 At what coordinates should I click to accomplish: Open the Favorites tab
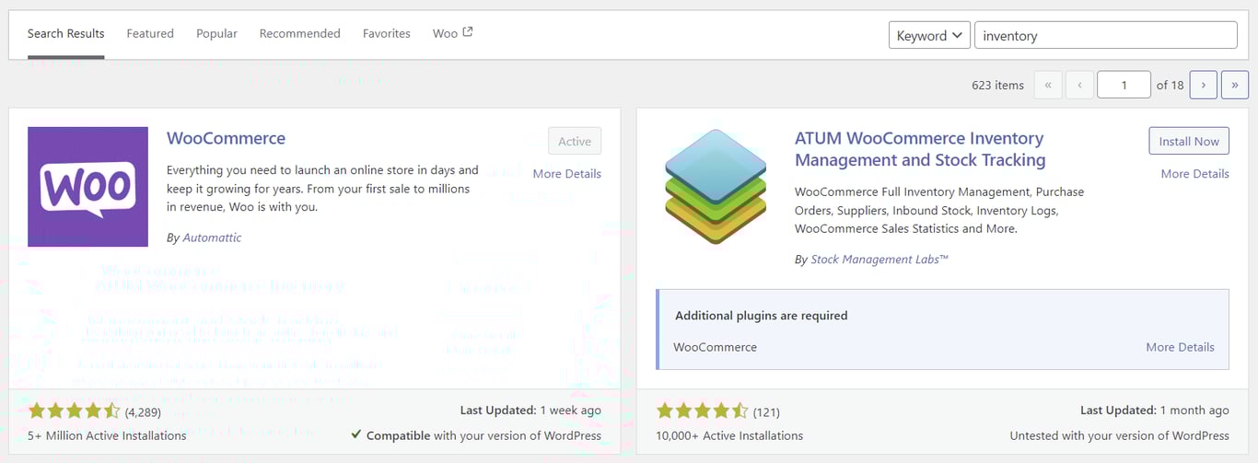click(x=387, y=34)
